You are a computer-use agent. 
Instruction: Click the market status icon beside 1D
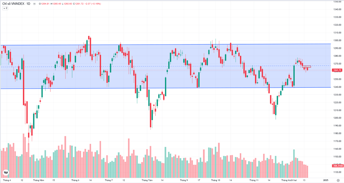34,4
